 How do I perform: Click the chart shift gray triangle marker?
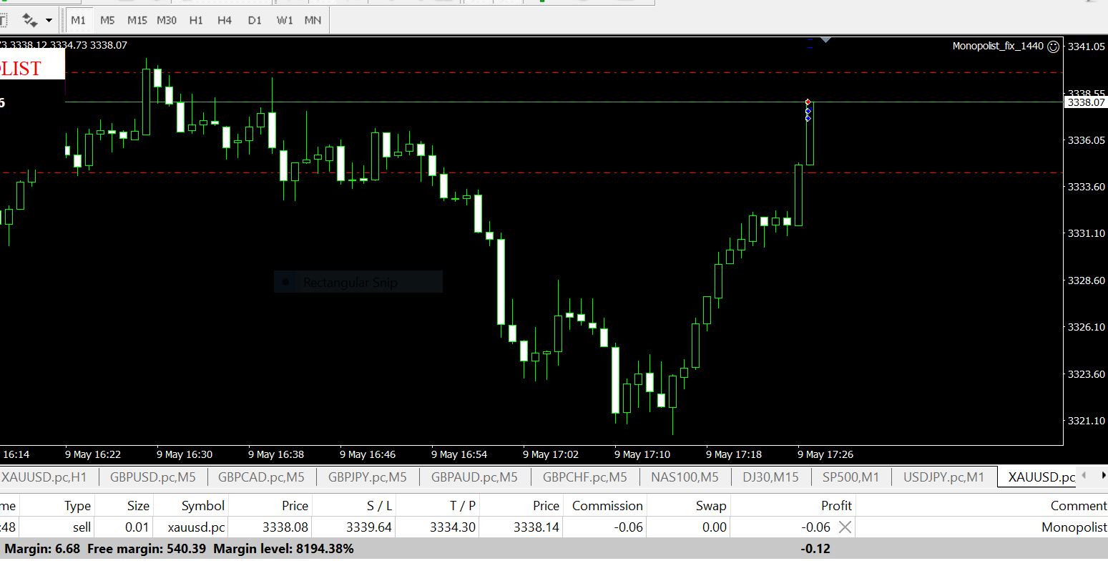pos(825,40)
